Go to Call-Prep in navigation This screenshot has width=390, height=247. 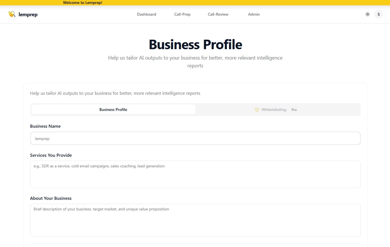(182, 14)
